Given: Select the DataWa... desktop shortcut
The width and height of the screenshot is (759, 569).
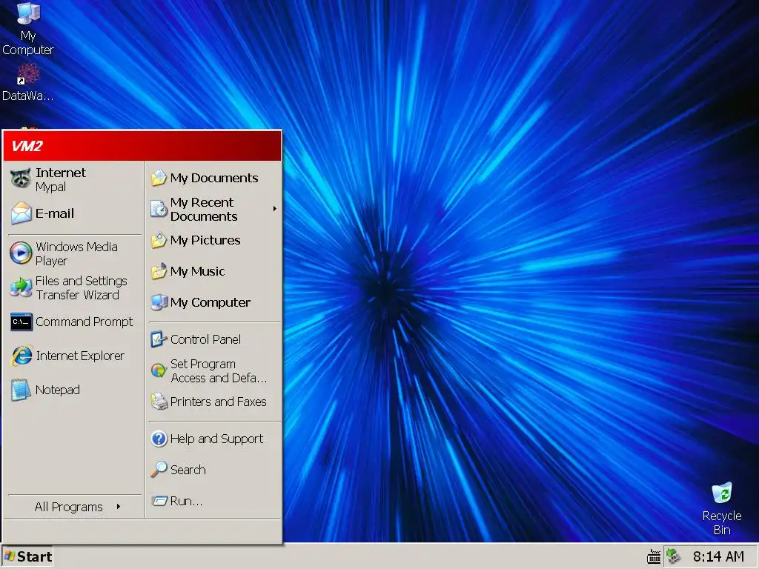Looking at the screenshot, I should pyautogui.click(x=28, y=82).
